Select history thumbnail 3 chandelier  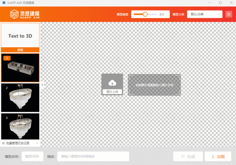(x=20, y=126)
